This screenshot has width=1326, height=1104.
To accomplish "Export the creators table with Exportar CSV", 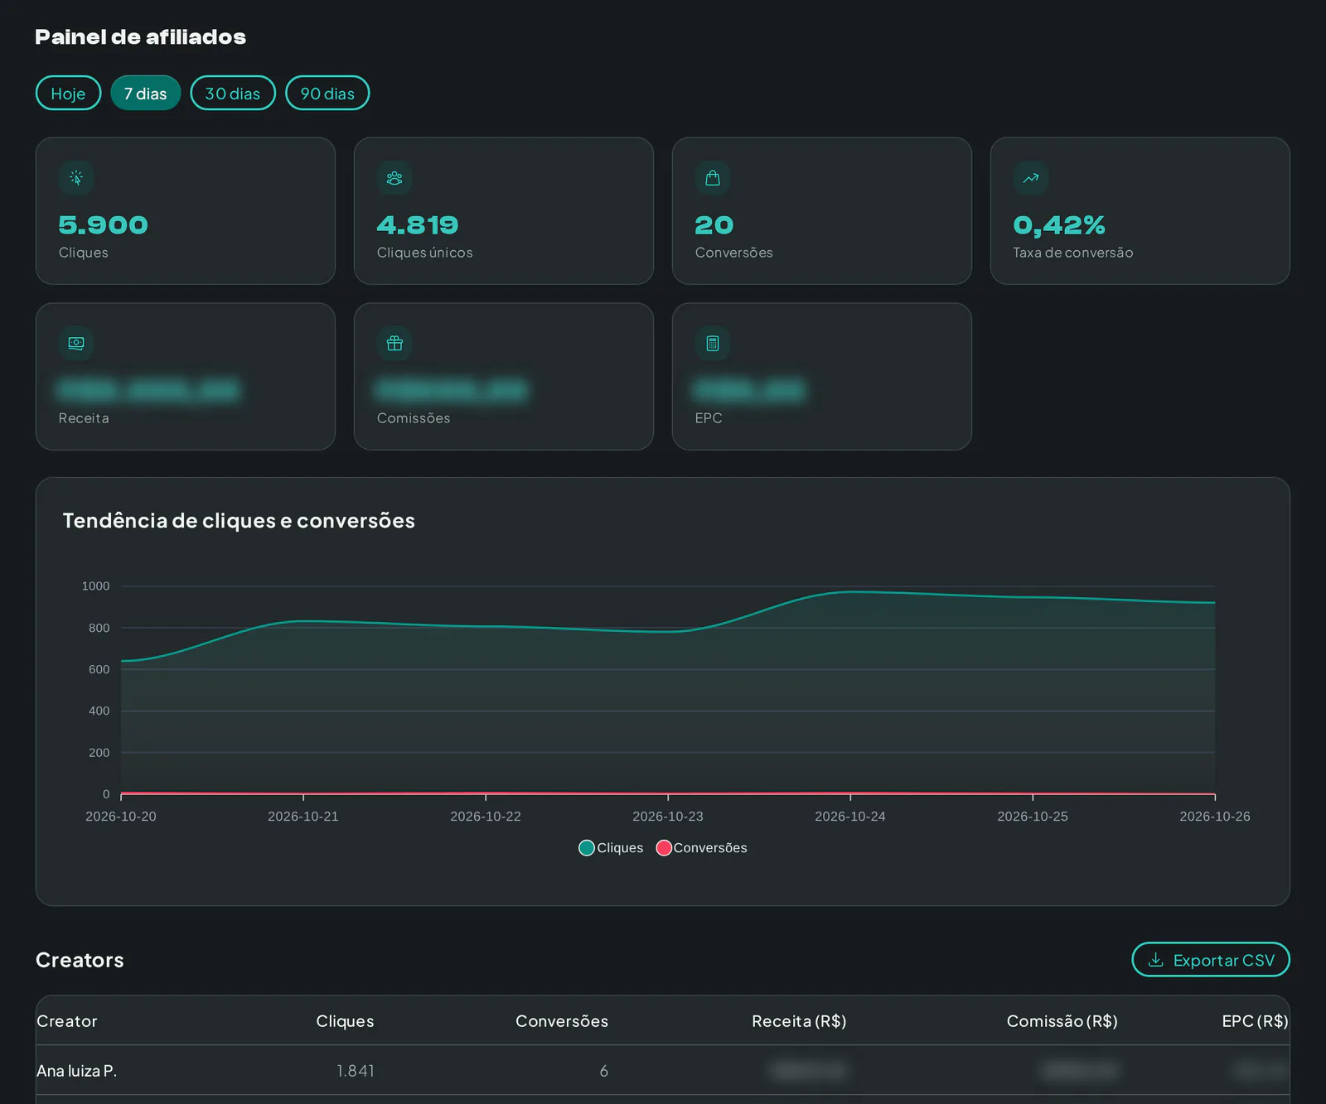I will pyautogui.click(x=1211, y=960).
